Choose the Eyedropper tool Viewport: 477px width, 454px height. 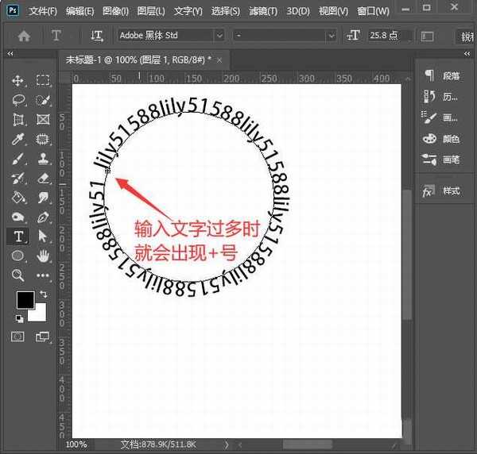click(18, 139)
